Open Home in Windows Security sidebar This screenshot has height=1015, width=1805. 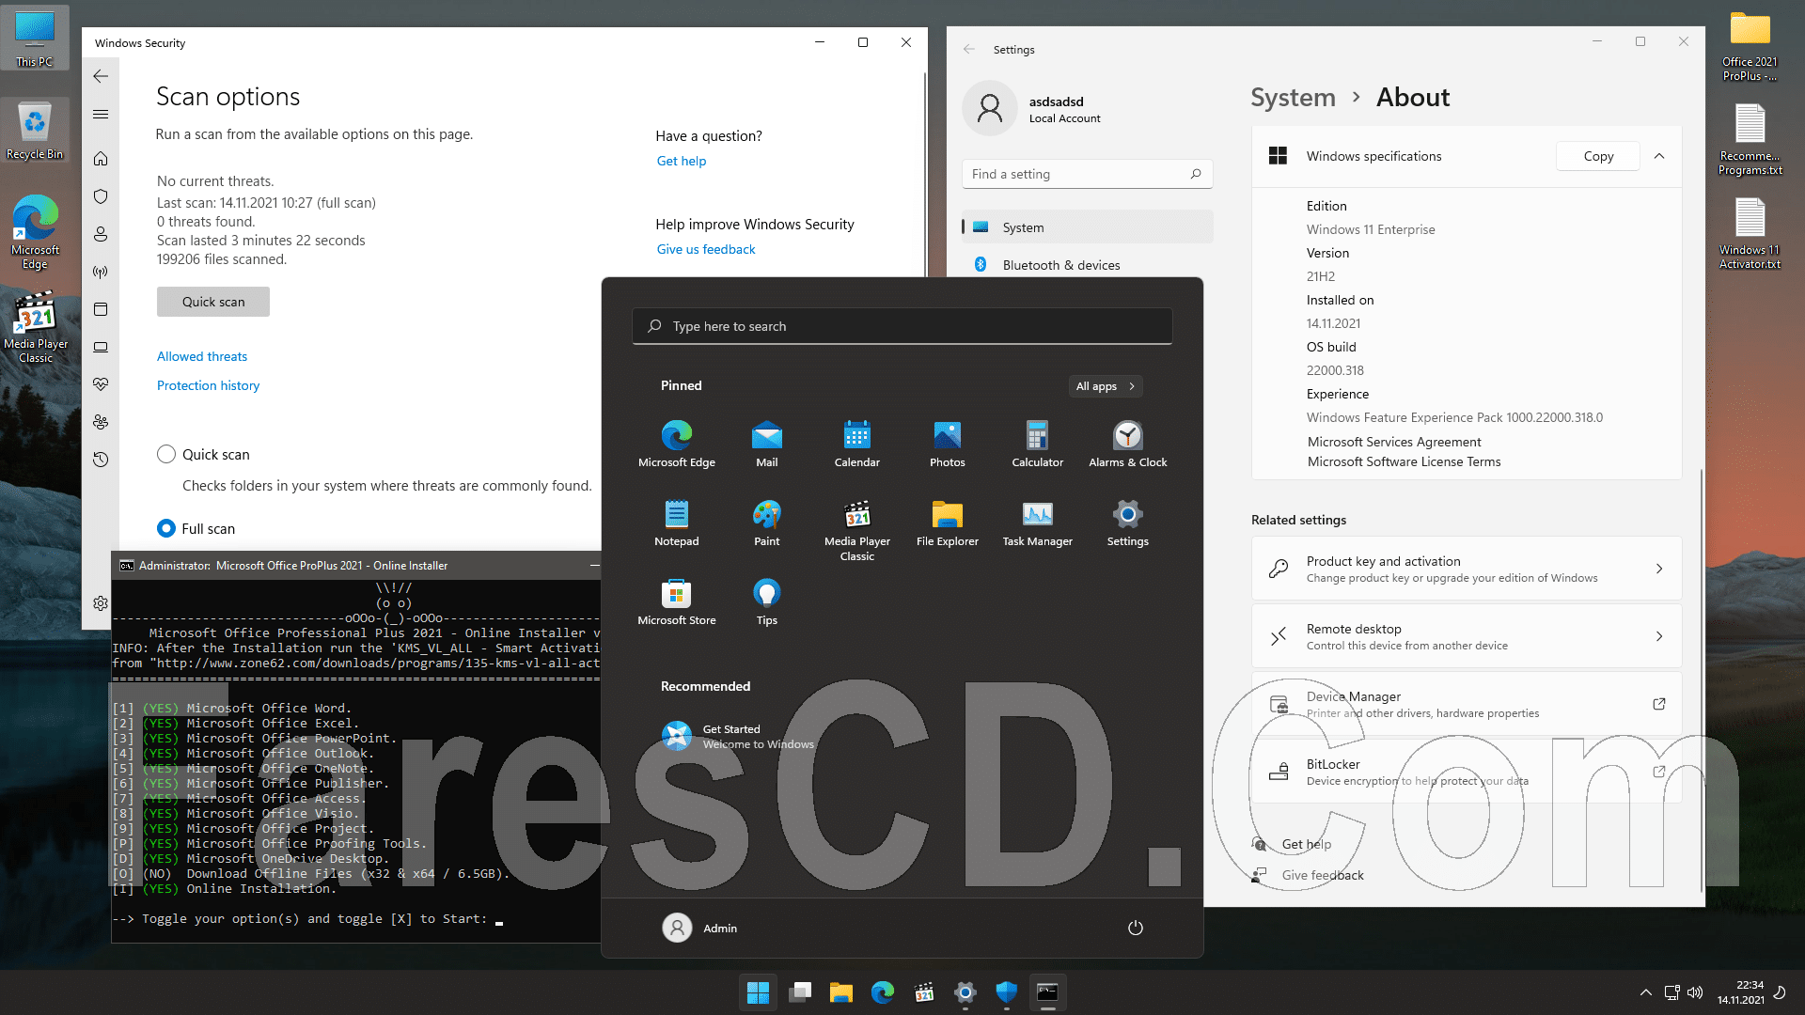[x=101, y=159]
